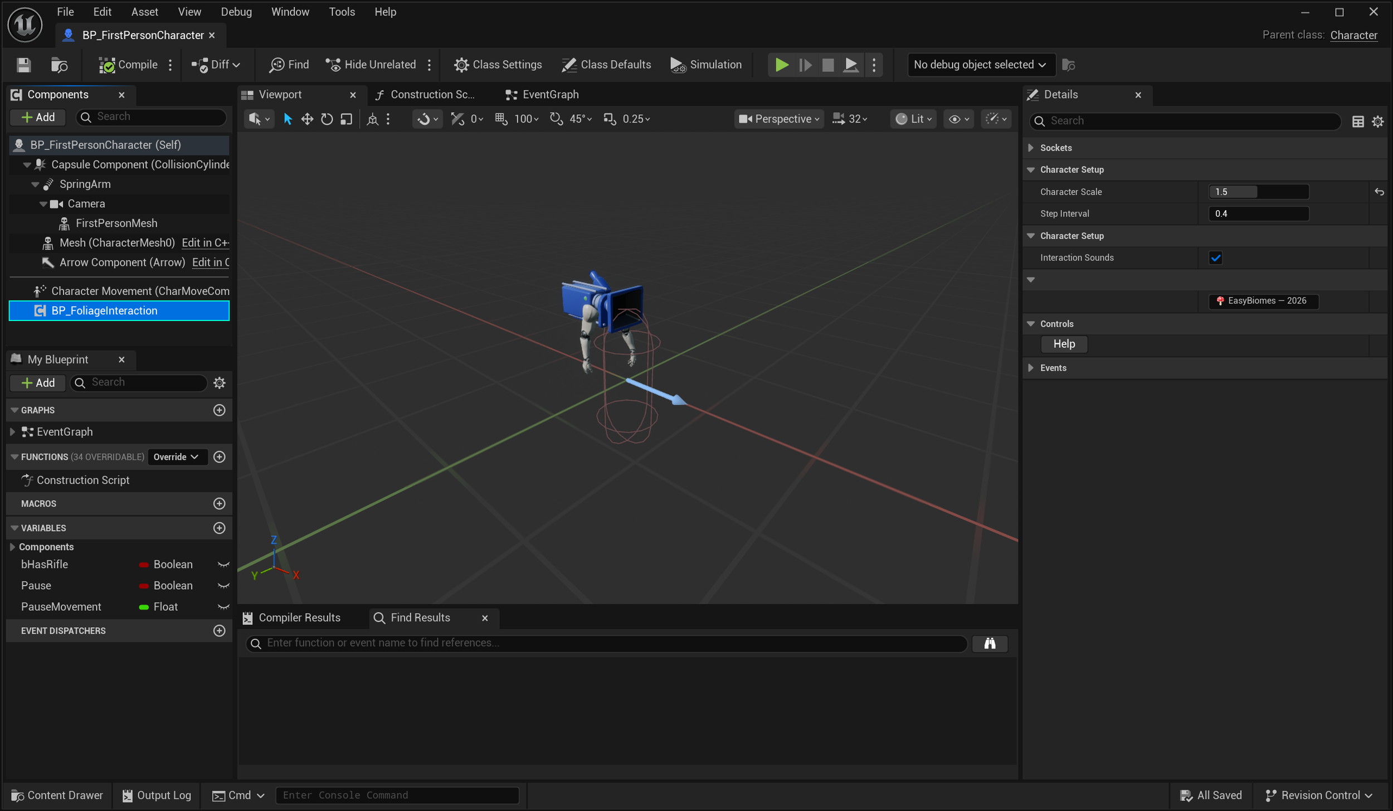
Task: Click the Save blueprint floppy icon
Action: pyautogui.click(x=23, y=65)
